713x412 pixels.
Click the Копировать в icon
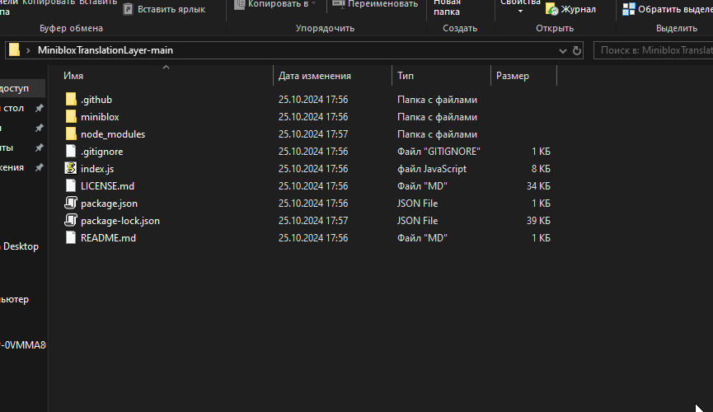pos(239,4)
